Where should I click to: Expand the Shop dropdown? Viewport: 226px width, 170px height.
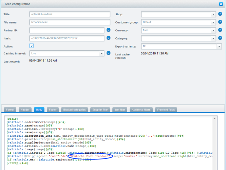pyautogui.click(x=213, y=14)
